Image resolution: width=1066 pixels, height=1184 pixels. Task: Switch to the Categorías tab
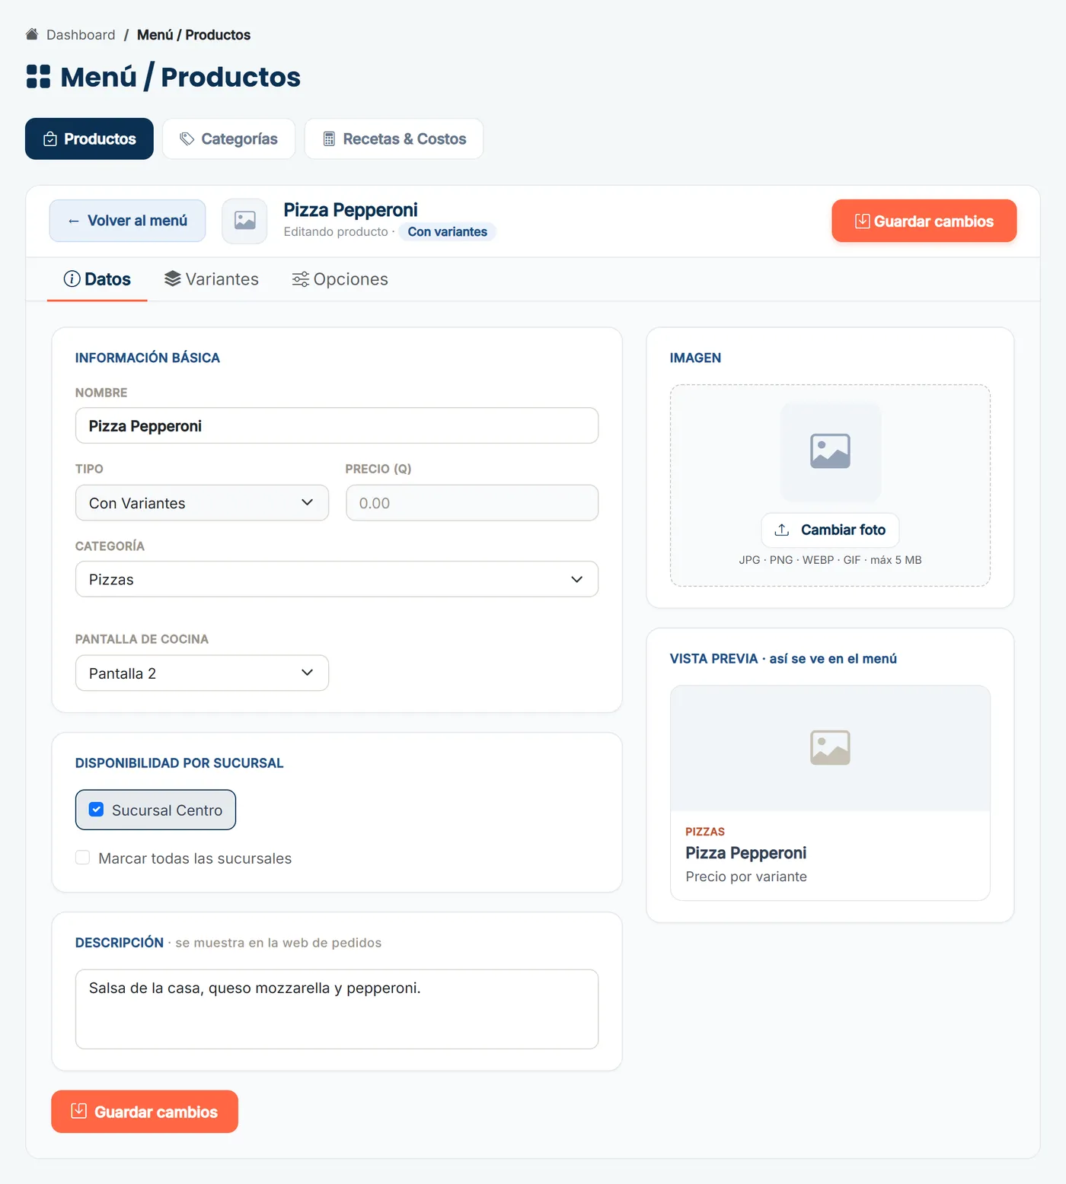click(x=228, y=138)
